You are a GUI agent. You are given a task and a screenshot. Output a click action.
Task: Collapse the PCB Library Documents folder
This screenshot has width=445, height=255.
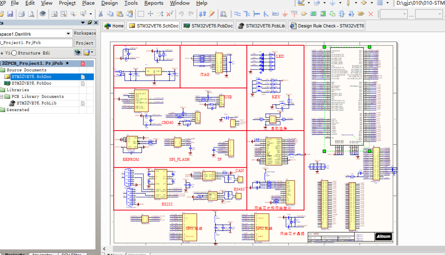click(x=2, y=97)
